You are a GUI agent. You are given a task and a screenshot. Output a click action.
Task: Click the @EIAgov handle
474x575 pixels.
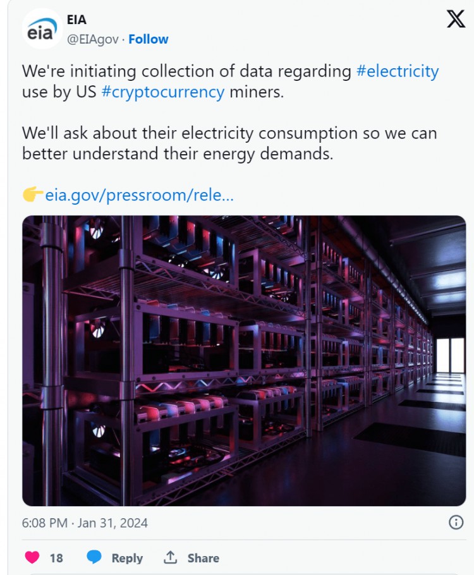[93, 40]
